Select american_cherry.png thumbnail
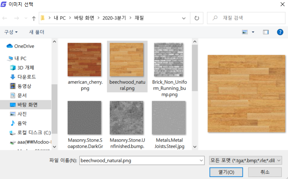 (x=84, y=60)
